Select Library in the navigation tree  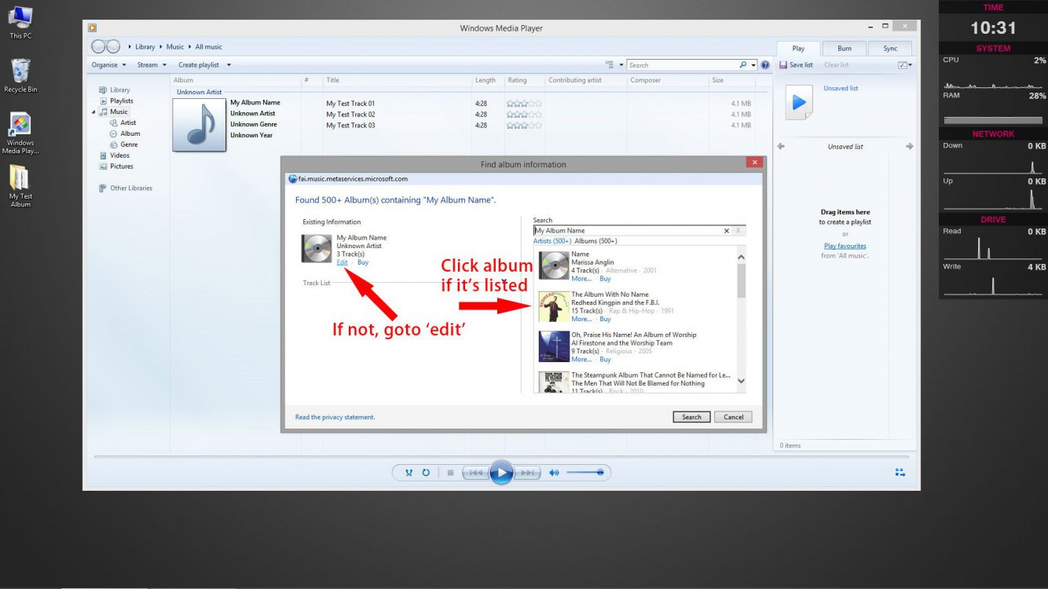(120, 90)
